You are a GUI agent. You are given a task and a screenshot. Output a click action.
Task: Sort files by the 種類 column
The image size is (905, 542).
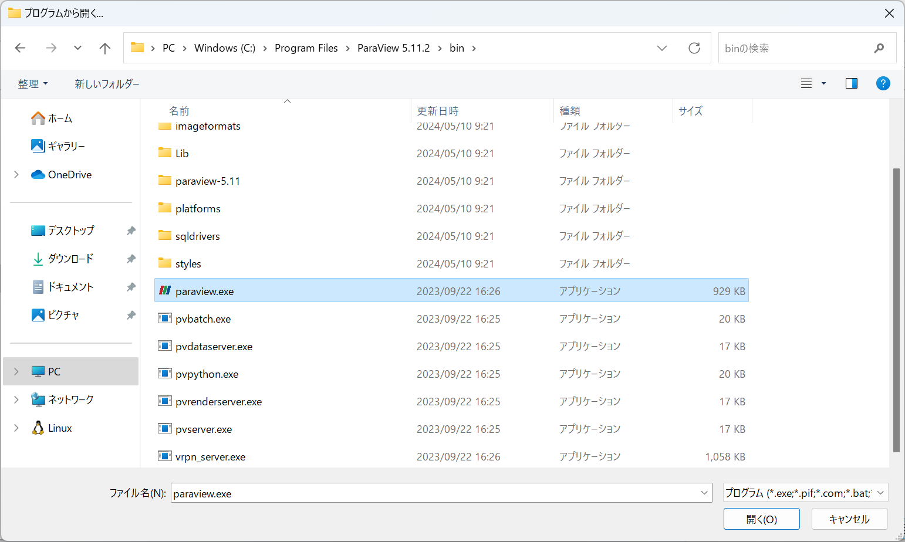click(570, 111)
